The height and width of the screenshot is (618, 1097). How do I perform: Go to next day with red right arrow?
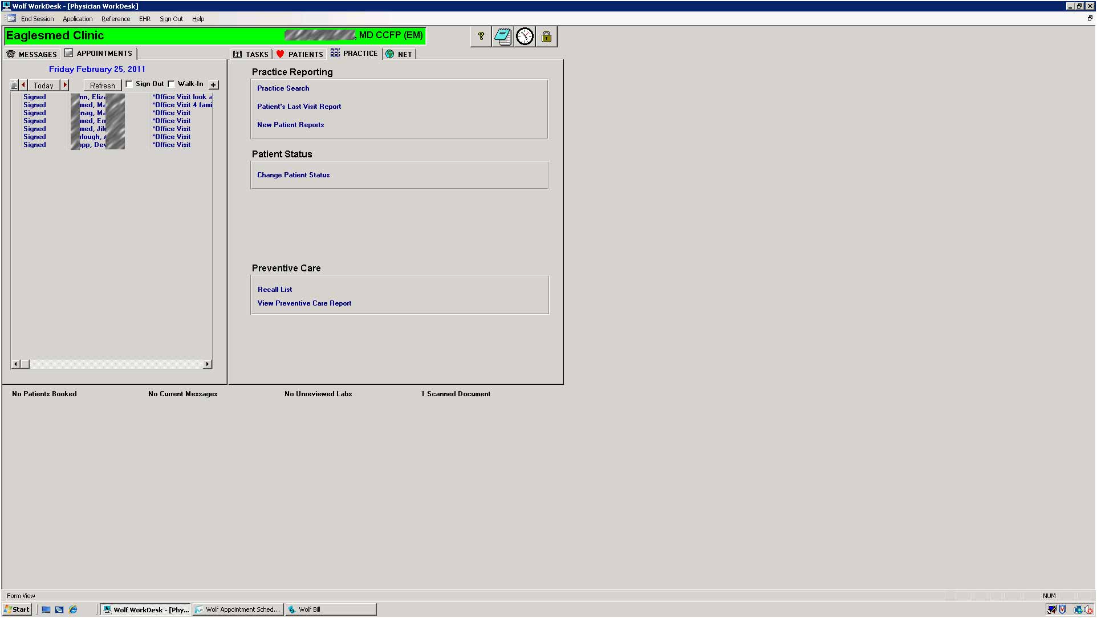tap(65, 85)
